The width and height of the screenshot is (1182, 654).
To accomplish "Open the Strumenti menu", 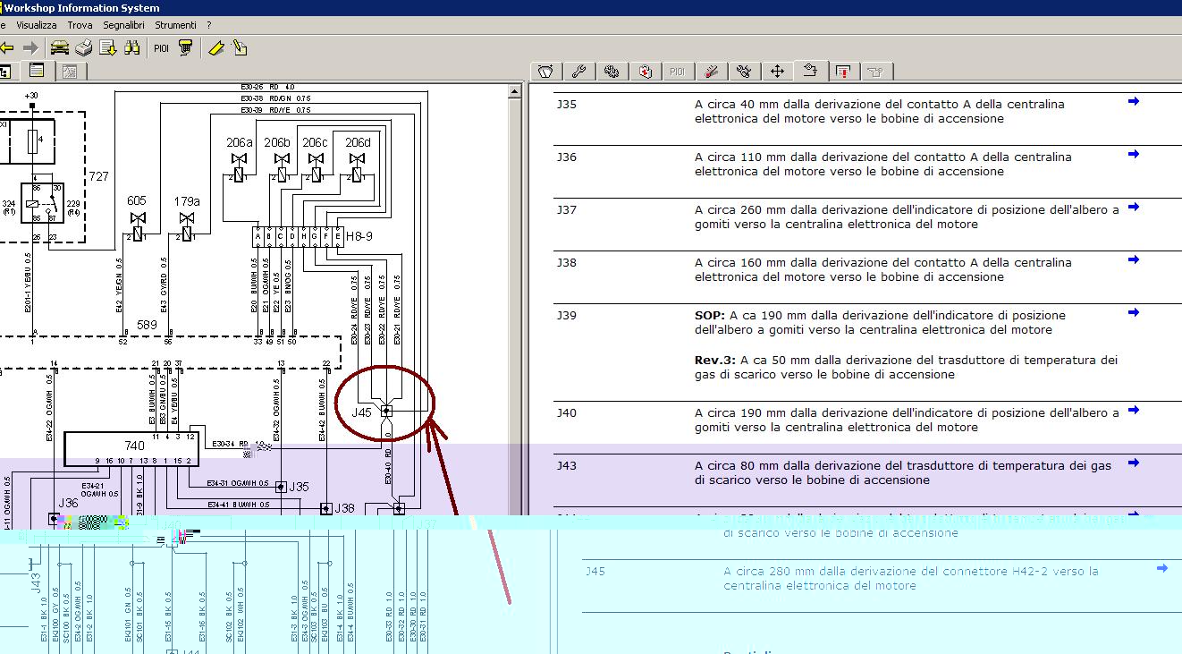I will pos(175,25).
